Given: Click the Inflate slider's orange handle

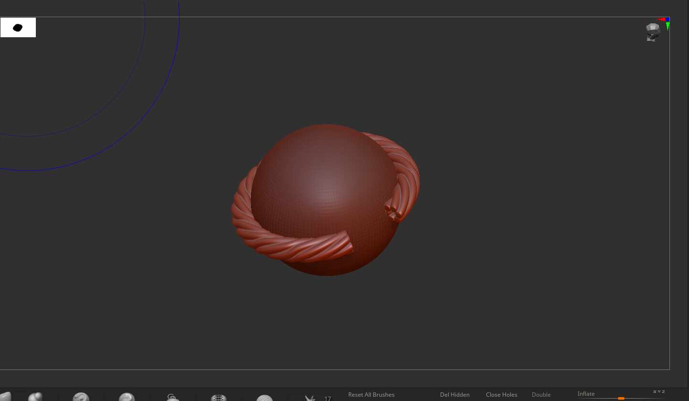Looking at the screenshot, I should [x=621, y=398].
